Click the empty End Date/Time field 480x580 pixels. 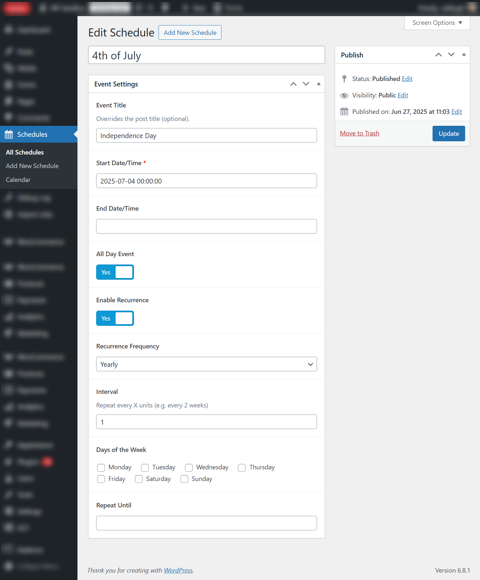tap(207, 226)
